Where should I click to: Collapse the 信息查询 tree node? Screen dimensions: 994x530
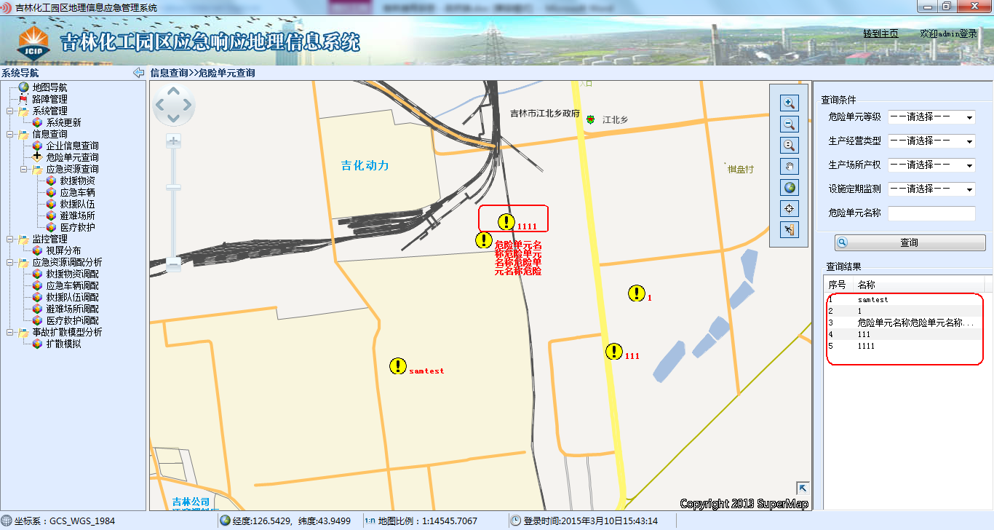[x=9, y=135]
